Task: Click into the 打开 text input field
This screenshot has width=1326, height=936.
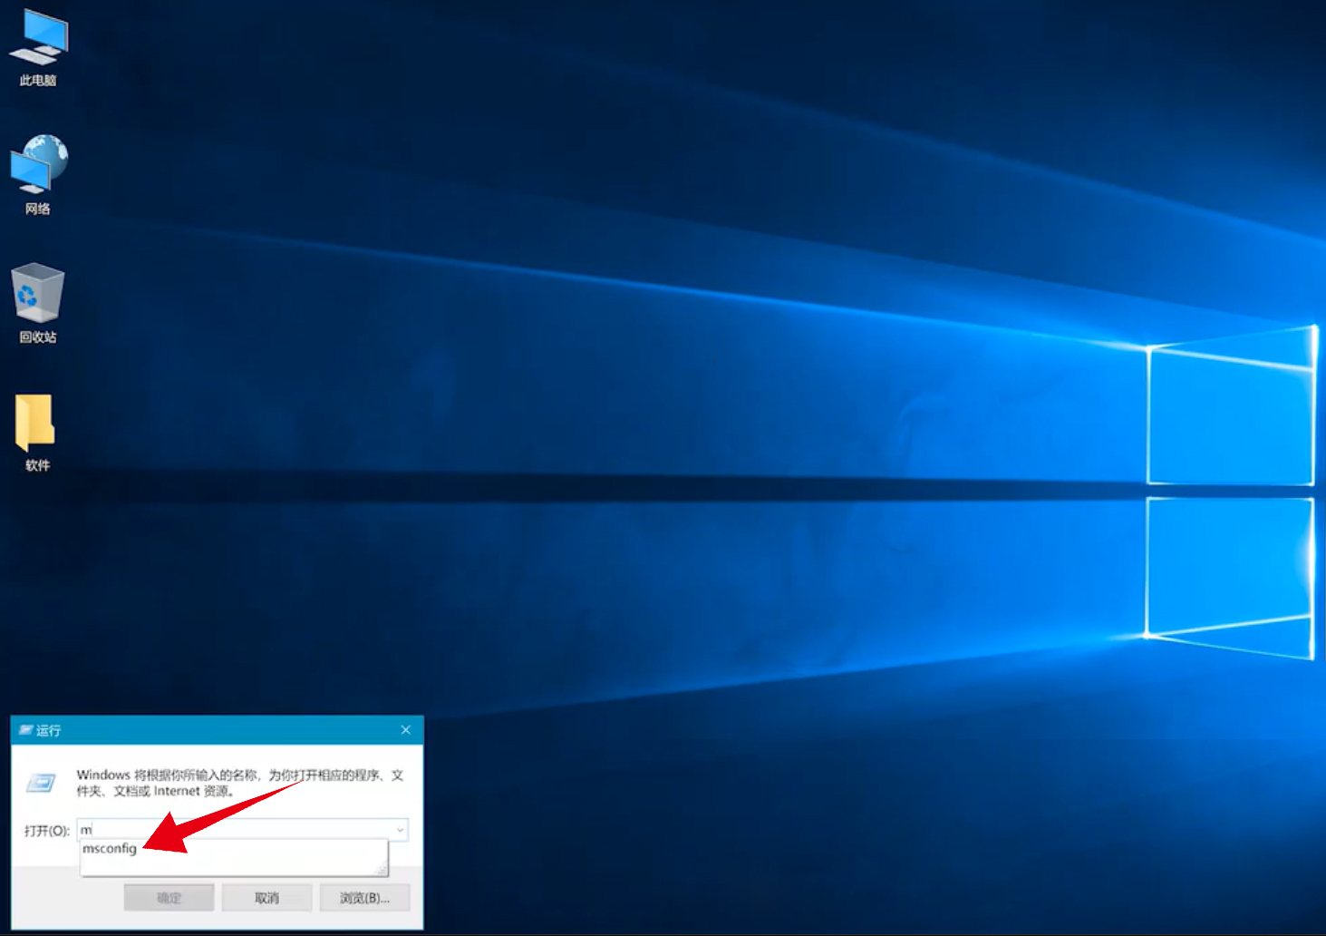Action: click(235, 830)
